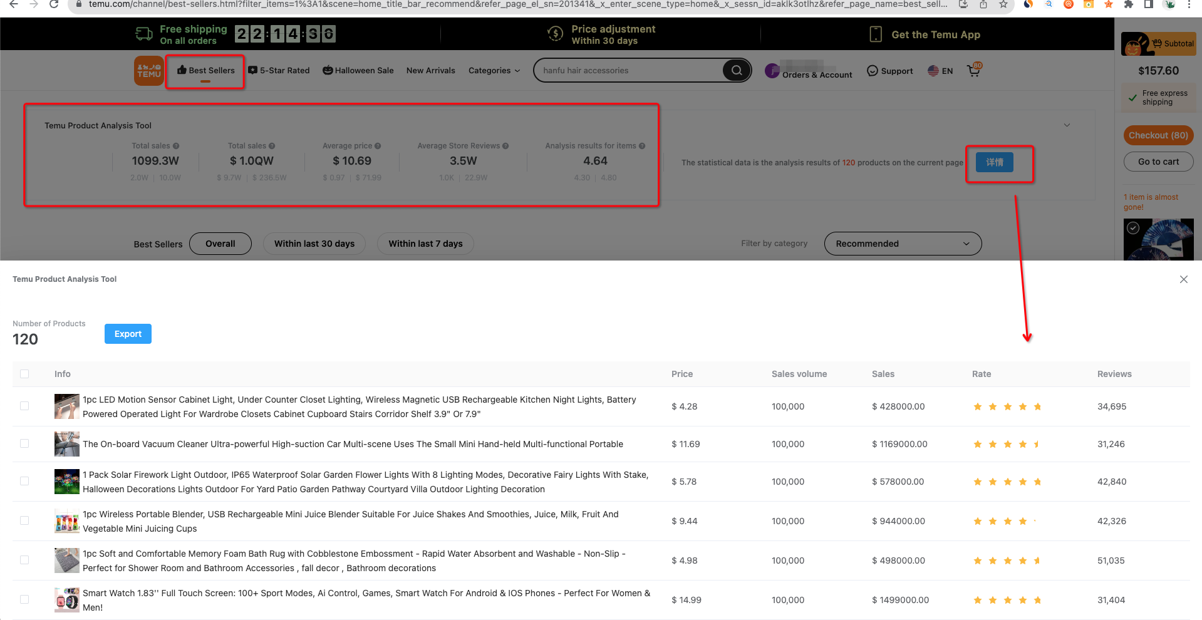This screenshot has width=1202, height=620.
Task: Open the Recommended category filter dropdown
Action: tap(903, 244)
